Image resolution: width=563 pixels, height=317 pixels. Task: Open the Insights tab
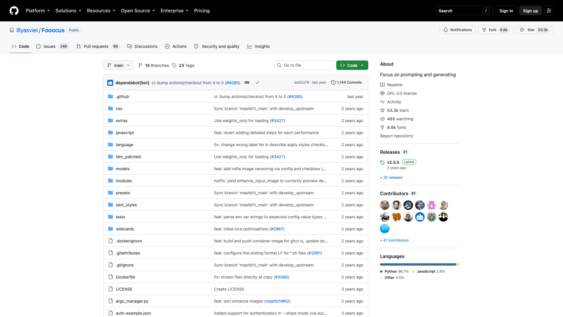259,46
